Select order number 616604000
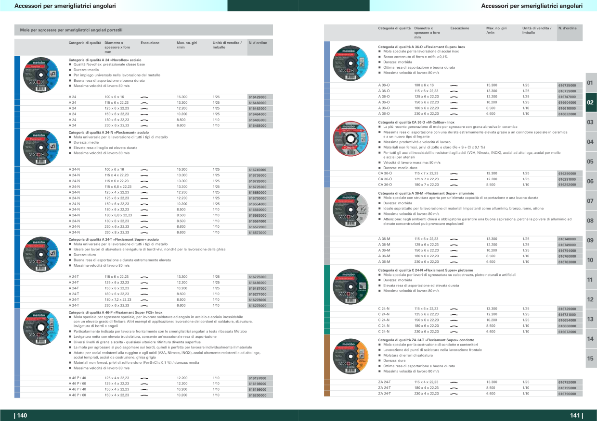Image resolution: width=597 pixels, height=421 pixels. pos(567,102)
